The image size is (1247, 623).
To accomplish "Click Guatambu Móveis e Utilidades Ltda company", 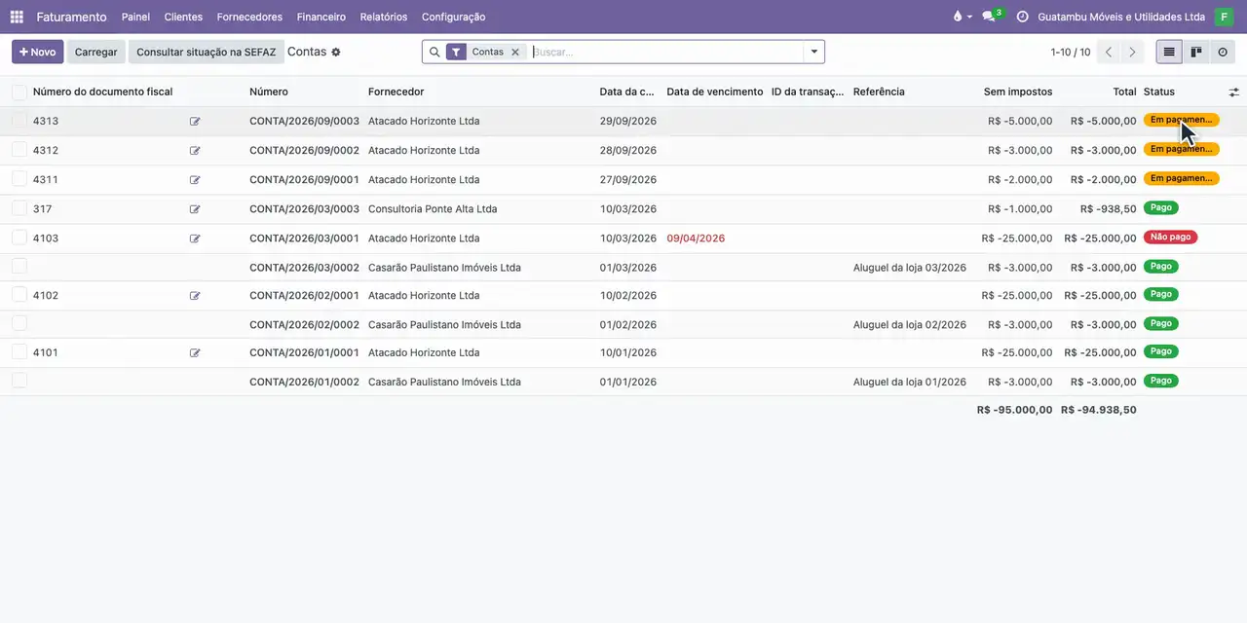I will pyautogui.click(x=1121, y=17).
